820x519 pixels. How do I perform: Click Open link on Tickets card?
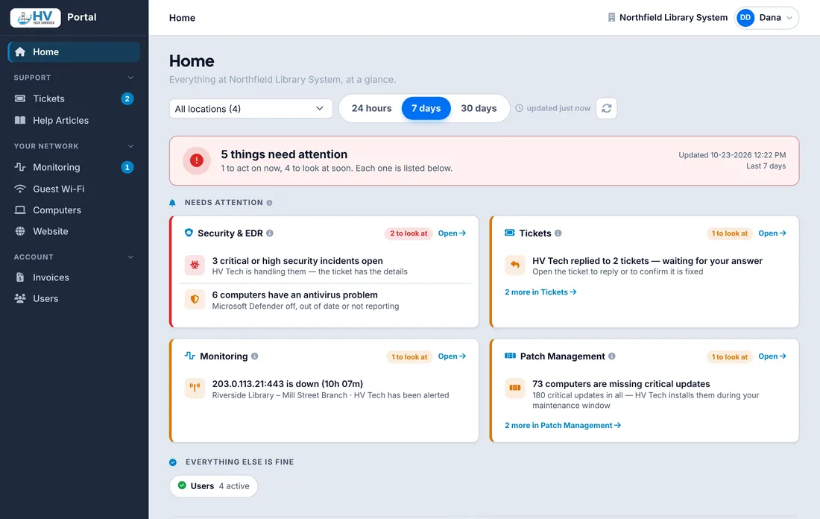click(x=772, y=233)
